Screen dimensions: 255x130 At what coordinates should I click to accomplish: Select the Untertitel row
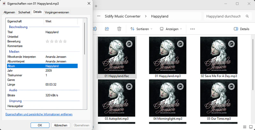(42, 37)
